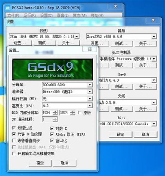Click the second D3D resolution spinner arrows
Image resolution: width=165 pixels, height=176 pixels.
pyautogui.click(x=73, y=113)
